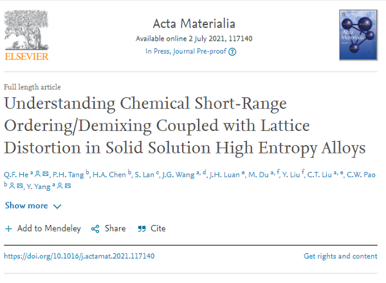386x283 pixels.
Task: Open the Acta Materialia journal title link
Action: [x=194, y=24]
